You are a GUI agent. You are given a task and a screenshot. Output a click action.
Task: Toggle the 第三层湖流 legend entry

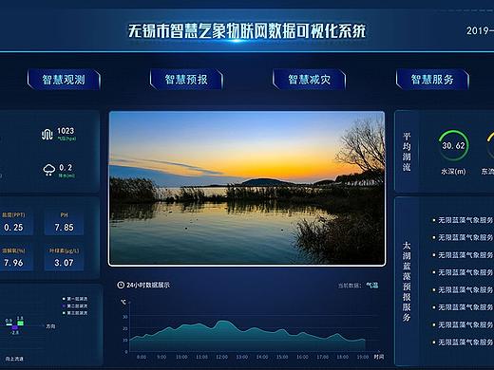coord(75,313)
